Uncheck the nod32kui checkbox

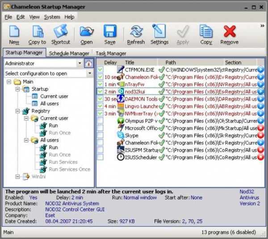[x=100, y=92]
